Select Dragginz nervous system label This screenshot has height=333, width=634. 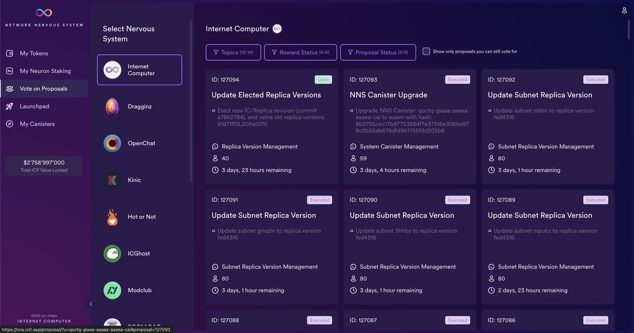[x=139, y=106]
